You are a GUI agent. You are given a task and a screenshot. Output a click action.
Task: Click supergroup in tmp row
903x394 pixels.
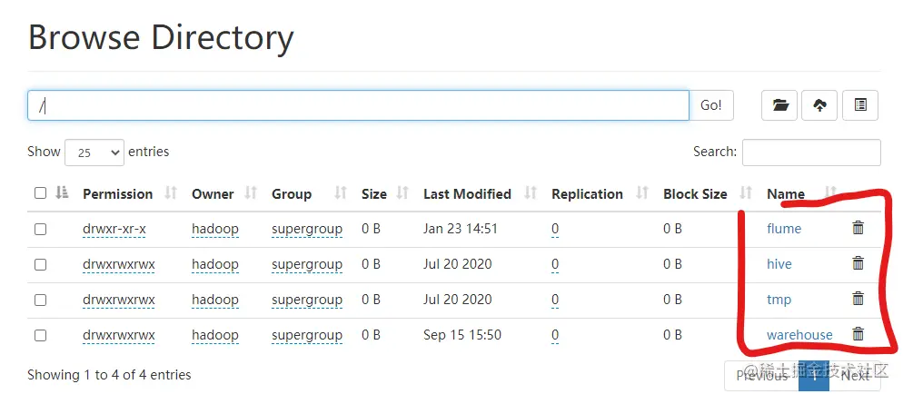point(307,300)
